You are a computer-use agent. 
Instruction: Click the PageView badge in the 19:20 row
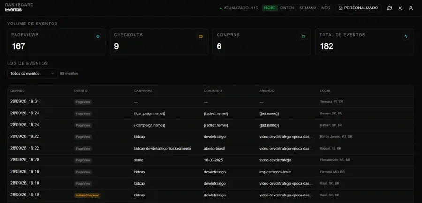83,160
